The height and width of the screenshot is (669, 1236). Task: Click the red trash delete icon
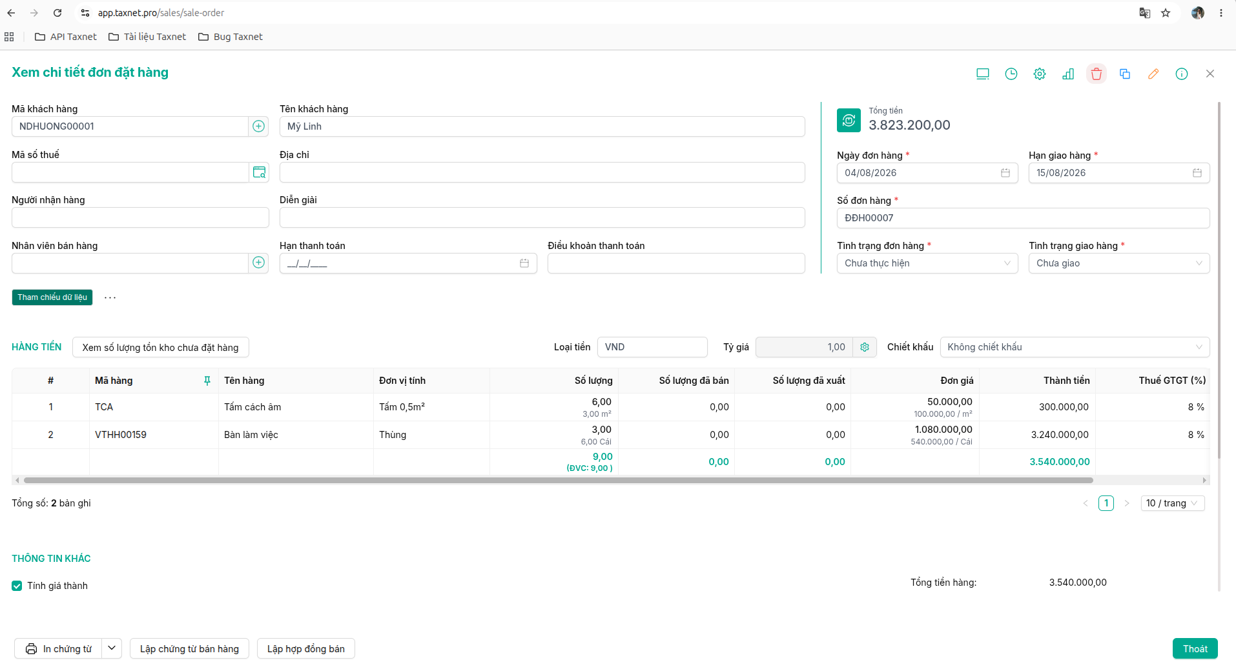pyautogui.click(x=1096, y=74)
